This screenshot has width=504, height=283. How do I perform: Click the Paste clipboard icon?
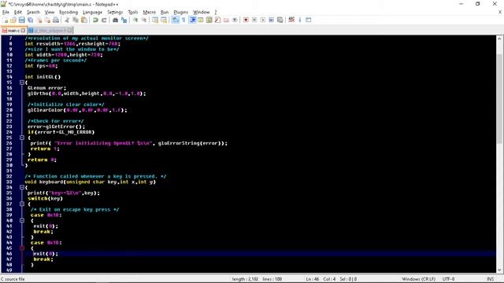(x=84, y=20)
